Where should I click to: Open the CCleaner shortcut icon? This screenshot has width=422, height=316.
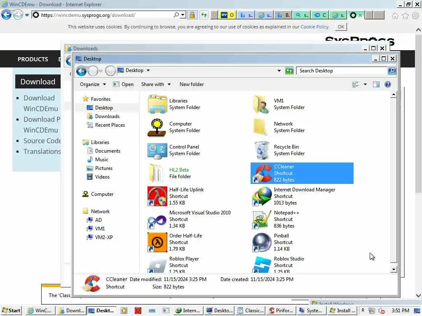point(262,173)
